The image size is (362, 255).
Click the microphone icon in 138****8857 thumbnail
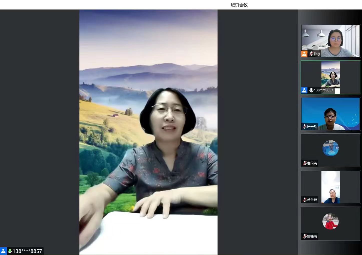click(311, 90)
